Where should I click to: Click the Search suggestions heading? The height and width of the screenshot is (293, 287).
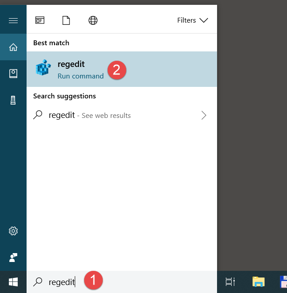64,96
